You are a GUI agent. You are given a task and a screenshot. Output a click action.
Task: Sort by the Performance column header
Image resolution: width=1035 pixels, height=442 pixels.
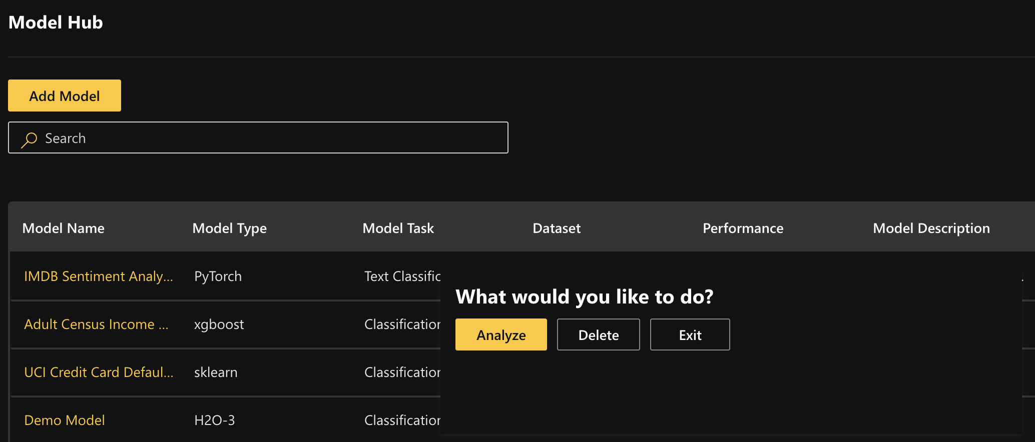click(743, 228)
